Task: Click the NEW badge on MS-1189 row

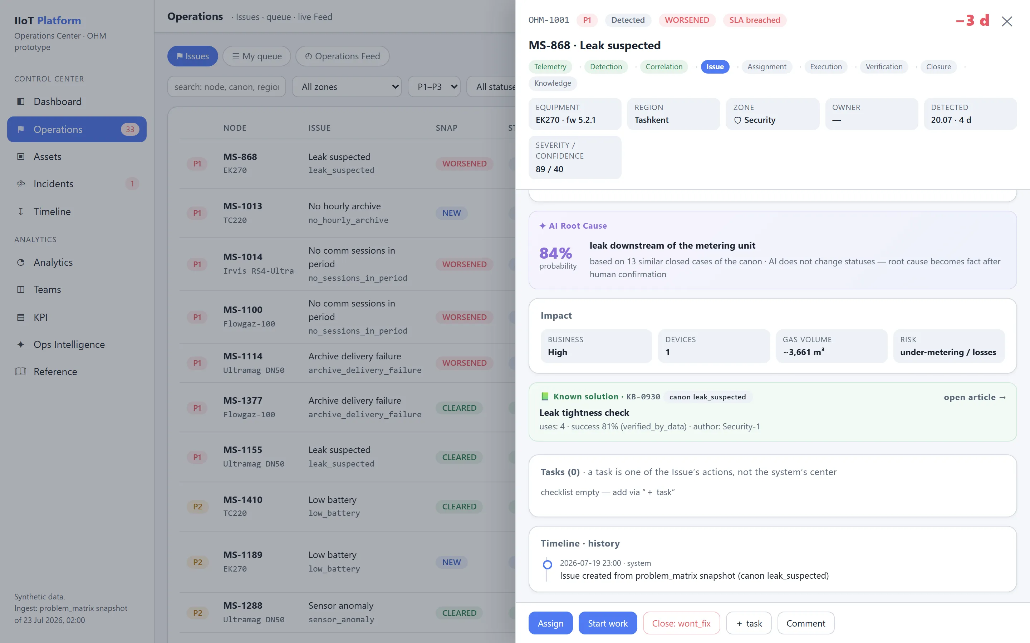Action: pyautogui.click(x=451, y=562)
